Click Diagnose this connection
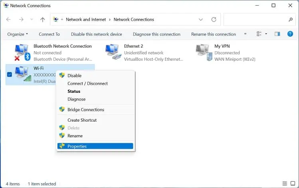This screenshot has height=188, width=299. (x=156, y=34)
